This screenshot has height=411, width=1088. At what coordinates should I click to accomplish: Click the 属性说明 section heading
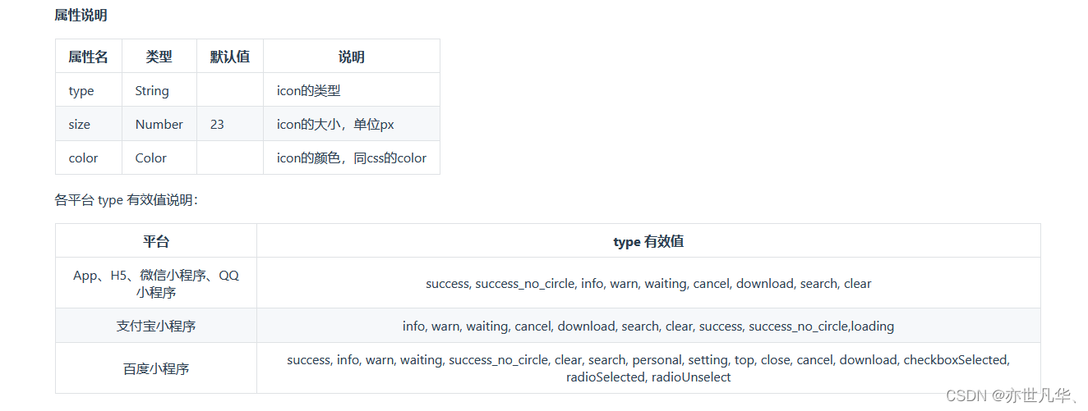[81, 15]
